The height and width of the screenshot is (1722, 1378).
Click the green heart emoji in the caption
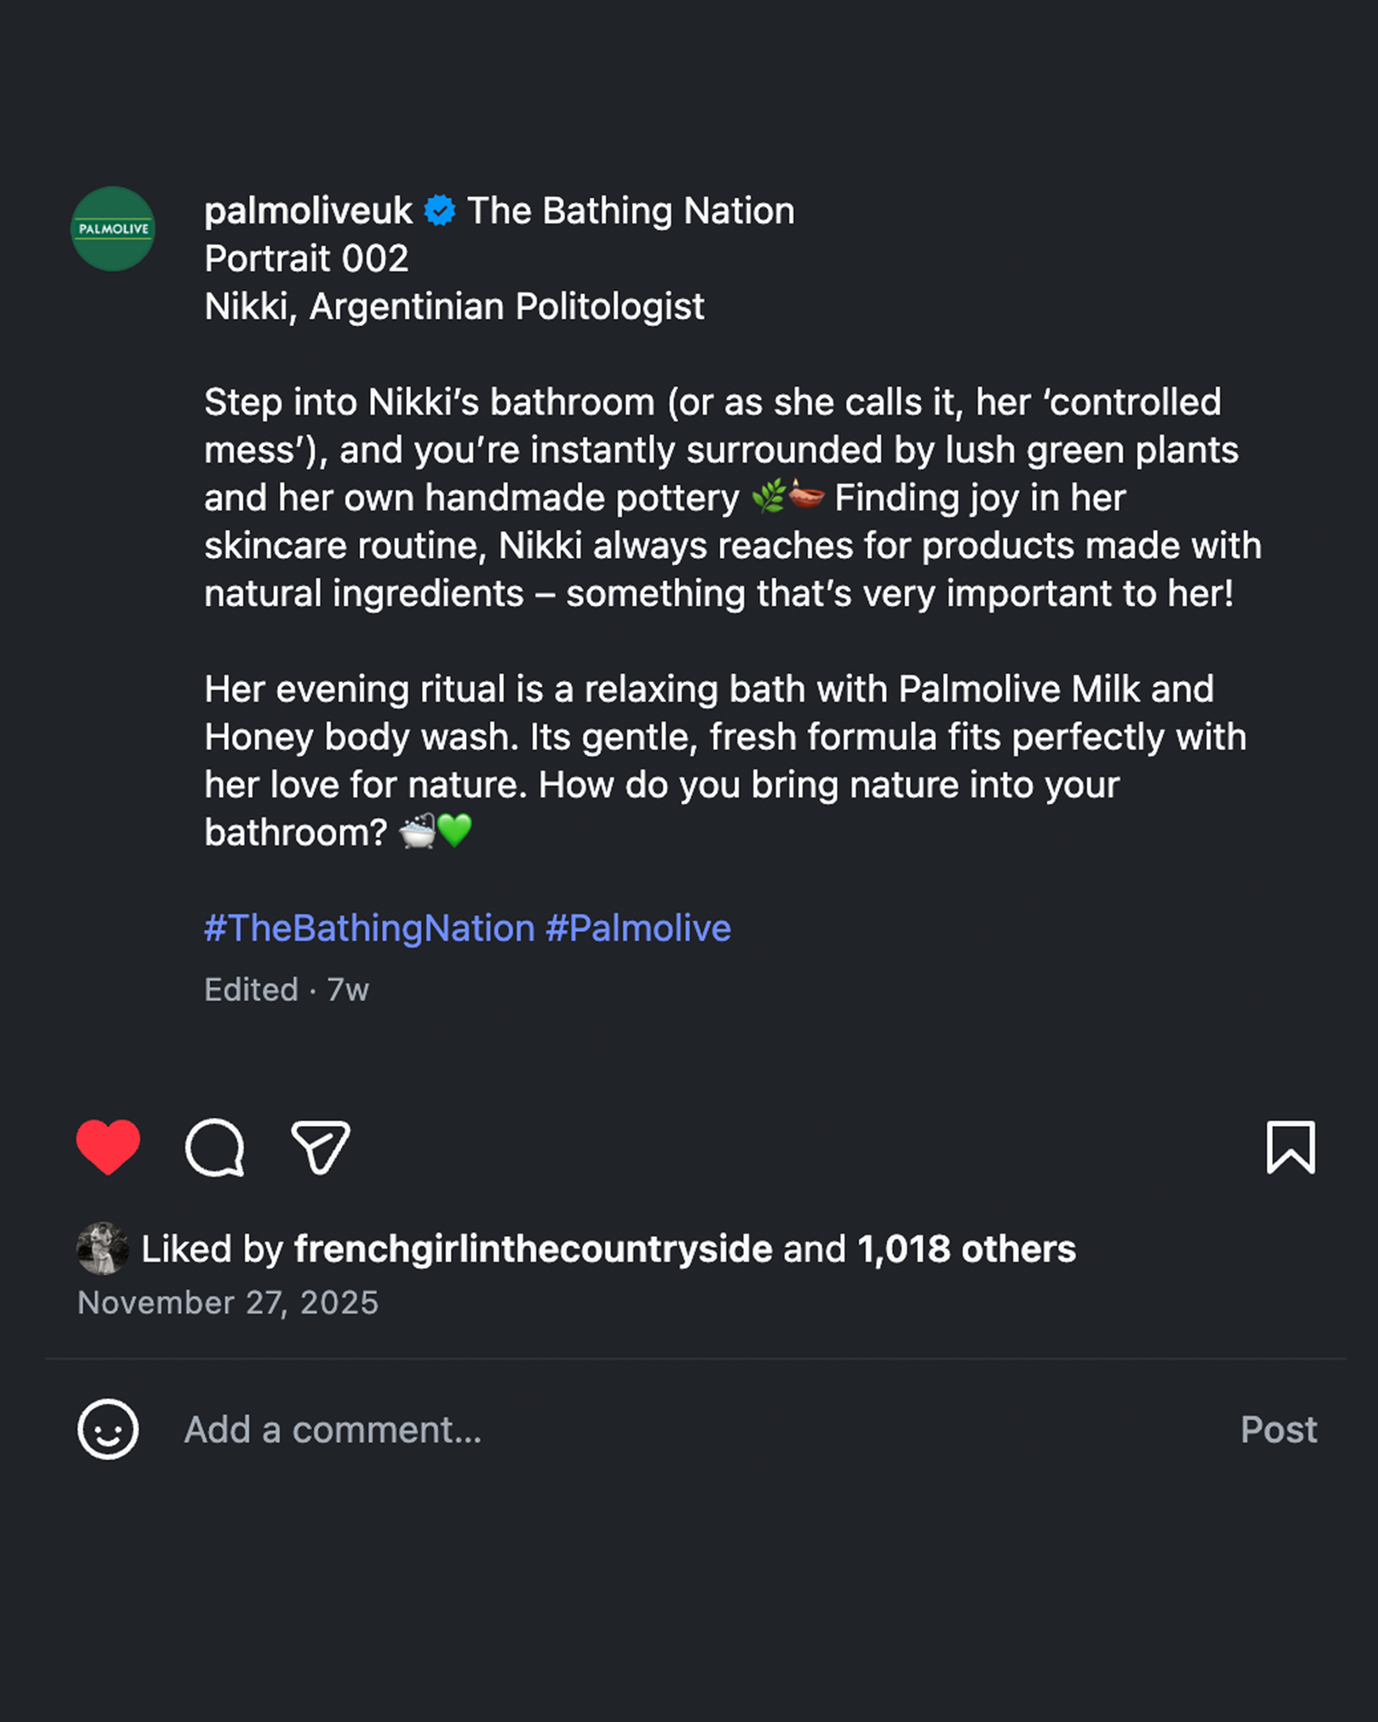(x=455, y=832)
